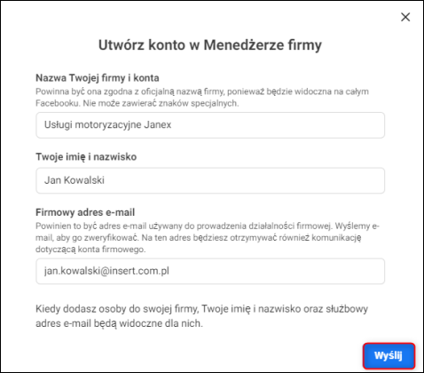The height and width of the screenshot is (373, 424).
Task: Submit the form with the Wyślij button
Action: click(x=389, y=355)
